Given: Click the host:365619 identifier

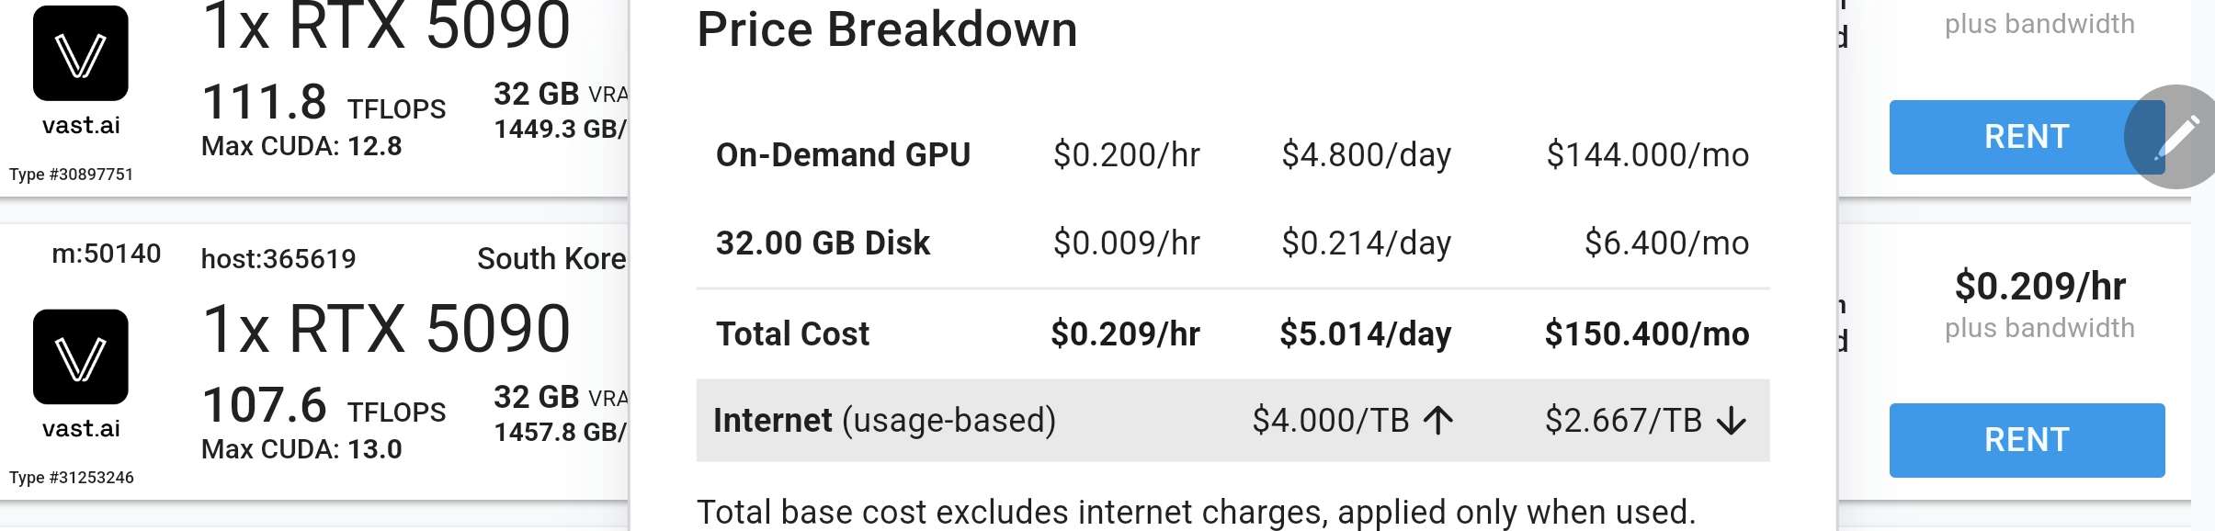Looking at the screenshot, I should [278, 259].
